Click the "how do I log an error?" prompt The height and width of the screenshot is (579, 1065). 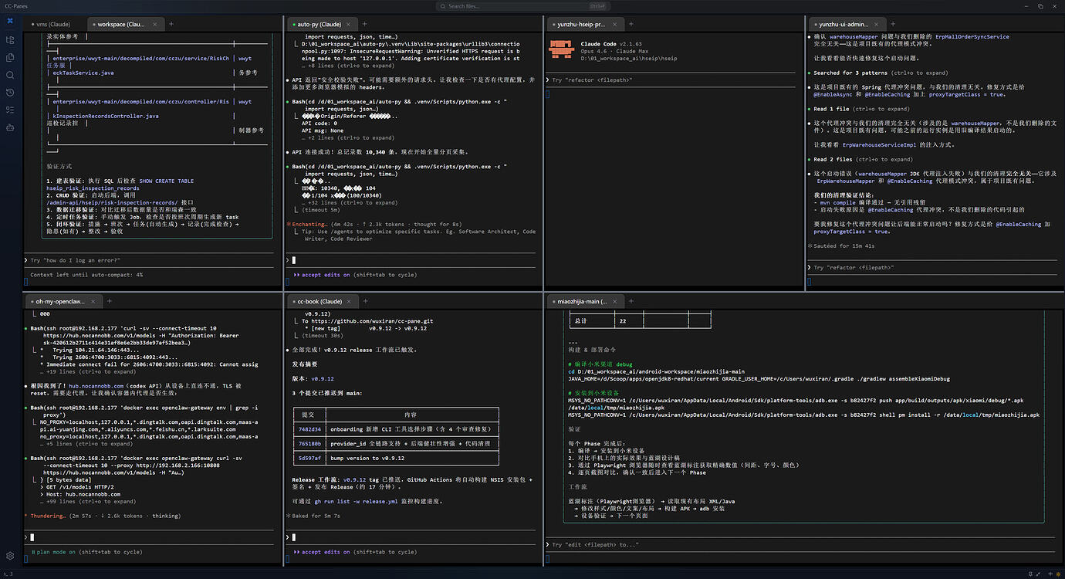pyautogui.click(x=76, y=261)
